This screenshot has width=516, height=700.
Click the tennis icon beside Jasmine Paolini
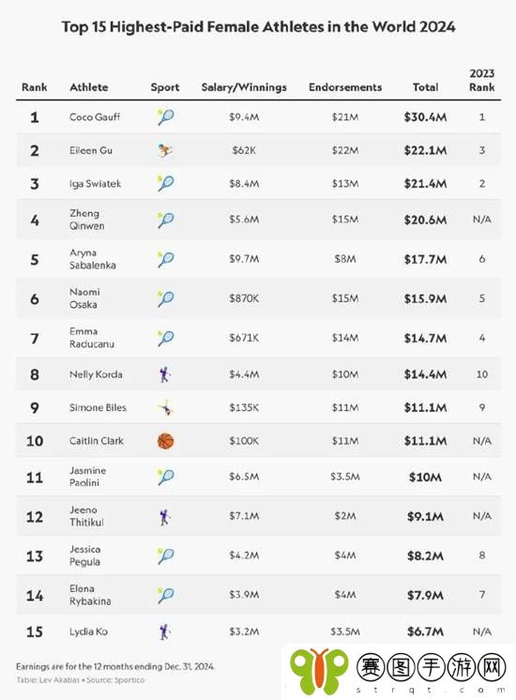166,477
